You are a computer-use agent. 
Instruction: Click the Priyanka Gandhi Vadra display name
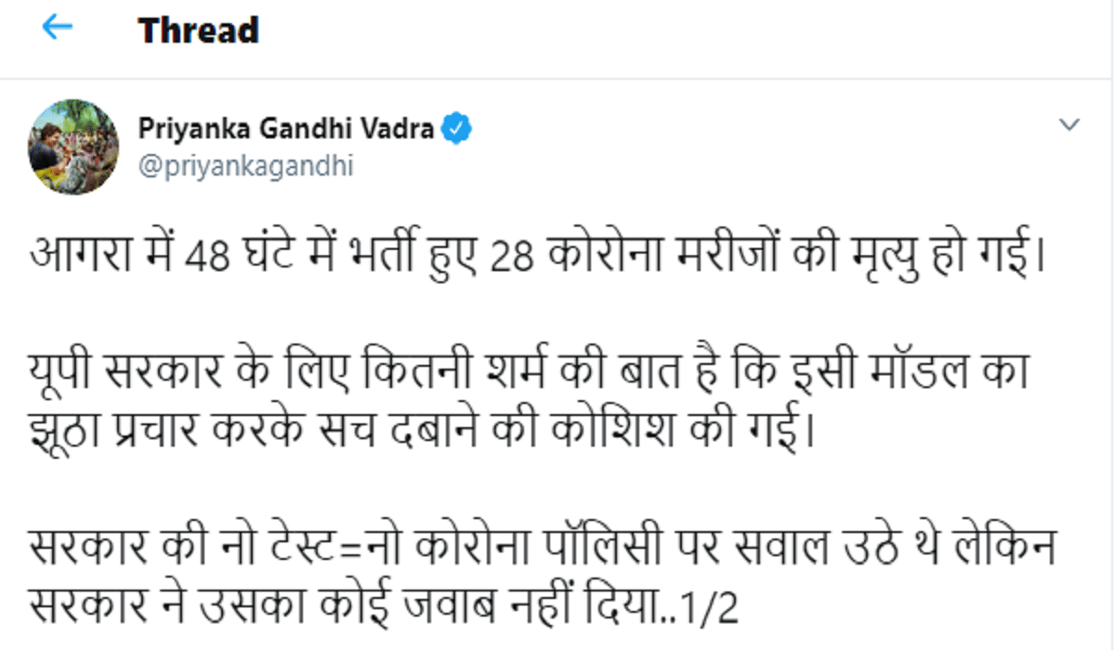pyautogui.click(x=286, y=128)
